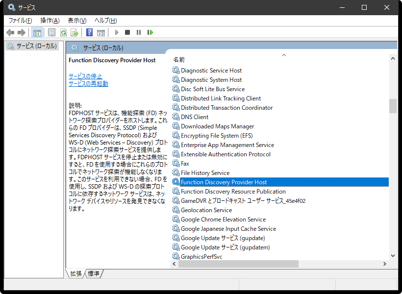Select Function Discovery Resource Publication service
This screenshot has width=402, height=294.
tap(233, 192)
